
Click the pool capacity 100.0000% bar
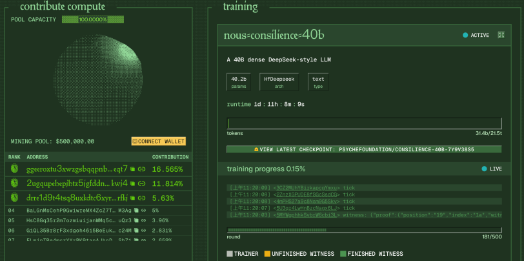(x=93, y=20)
